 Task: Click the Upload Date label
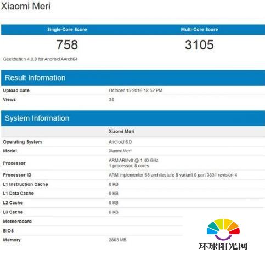coord(16,90)
